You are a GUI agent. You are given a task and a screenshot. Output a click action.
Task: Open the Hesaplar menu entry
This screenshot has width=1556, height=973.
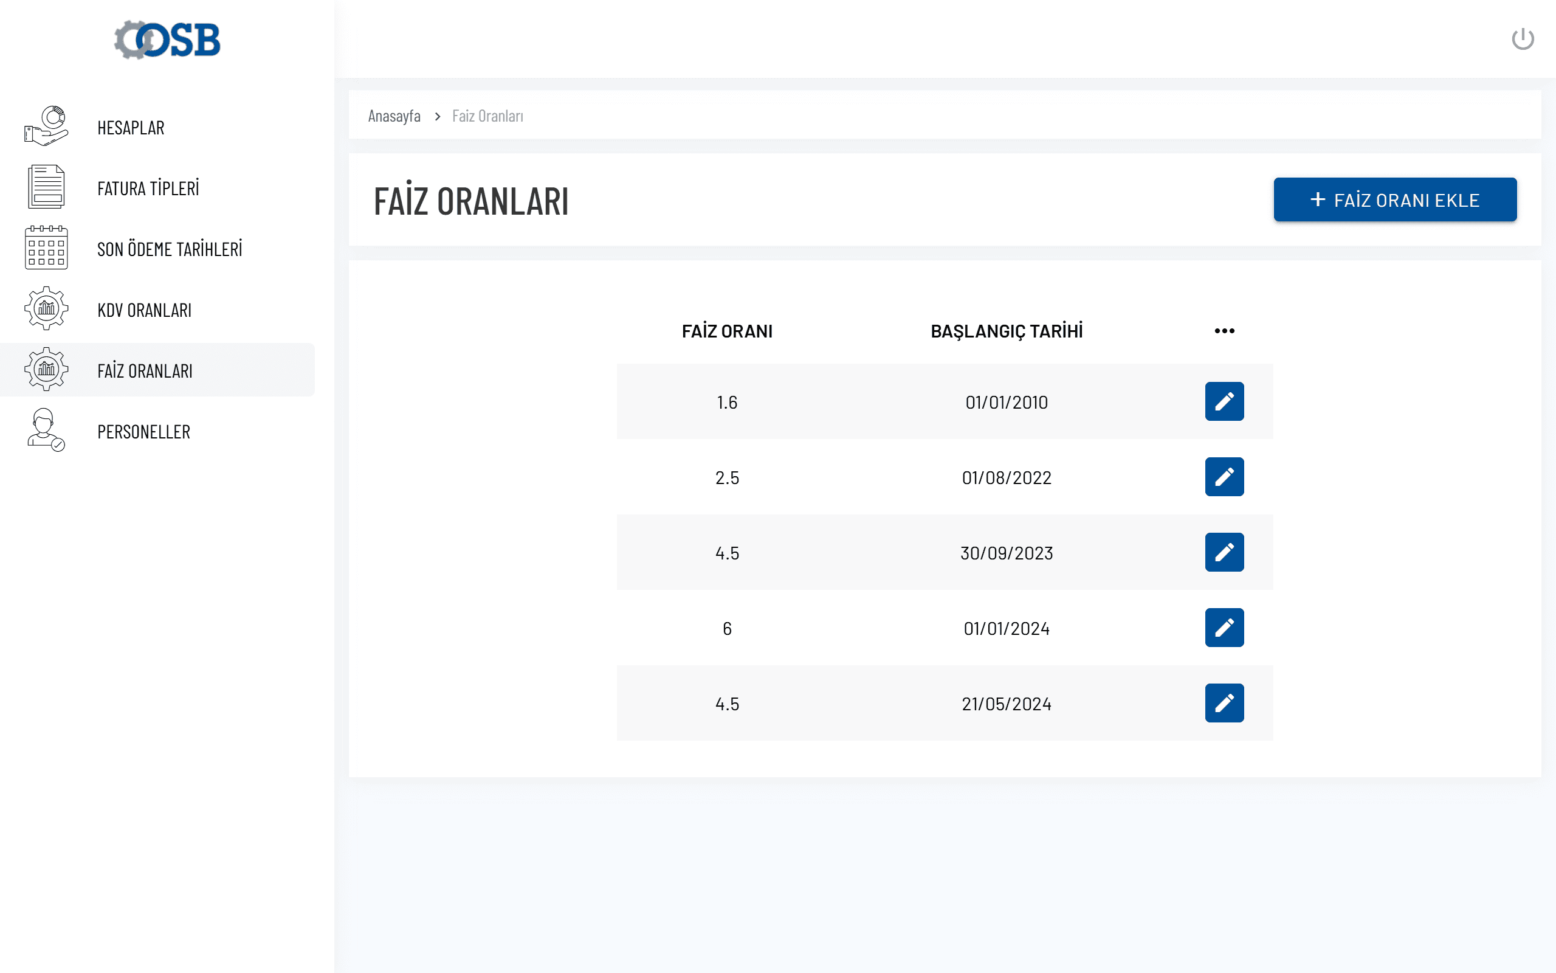(x=131, y=128)
